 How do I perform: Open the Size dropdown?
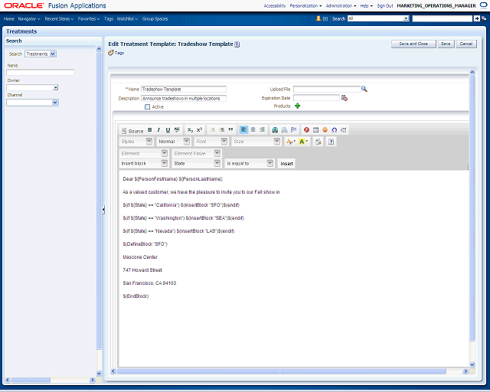pyautogui.click(x=277, y=142)
